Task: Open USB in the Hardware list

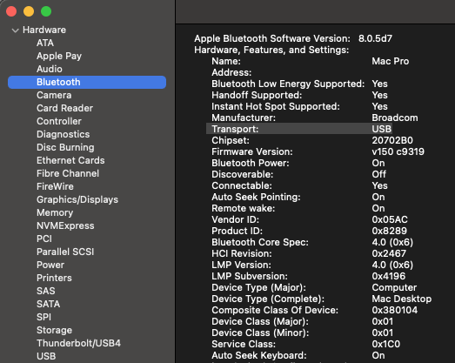Action: [x=46, y=357]
